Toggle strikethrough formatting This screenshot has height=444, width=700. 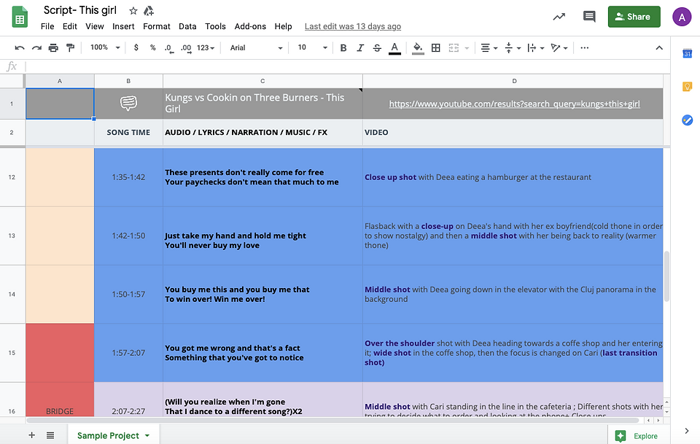(x=377, y=47)
